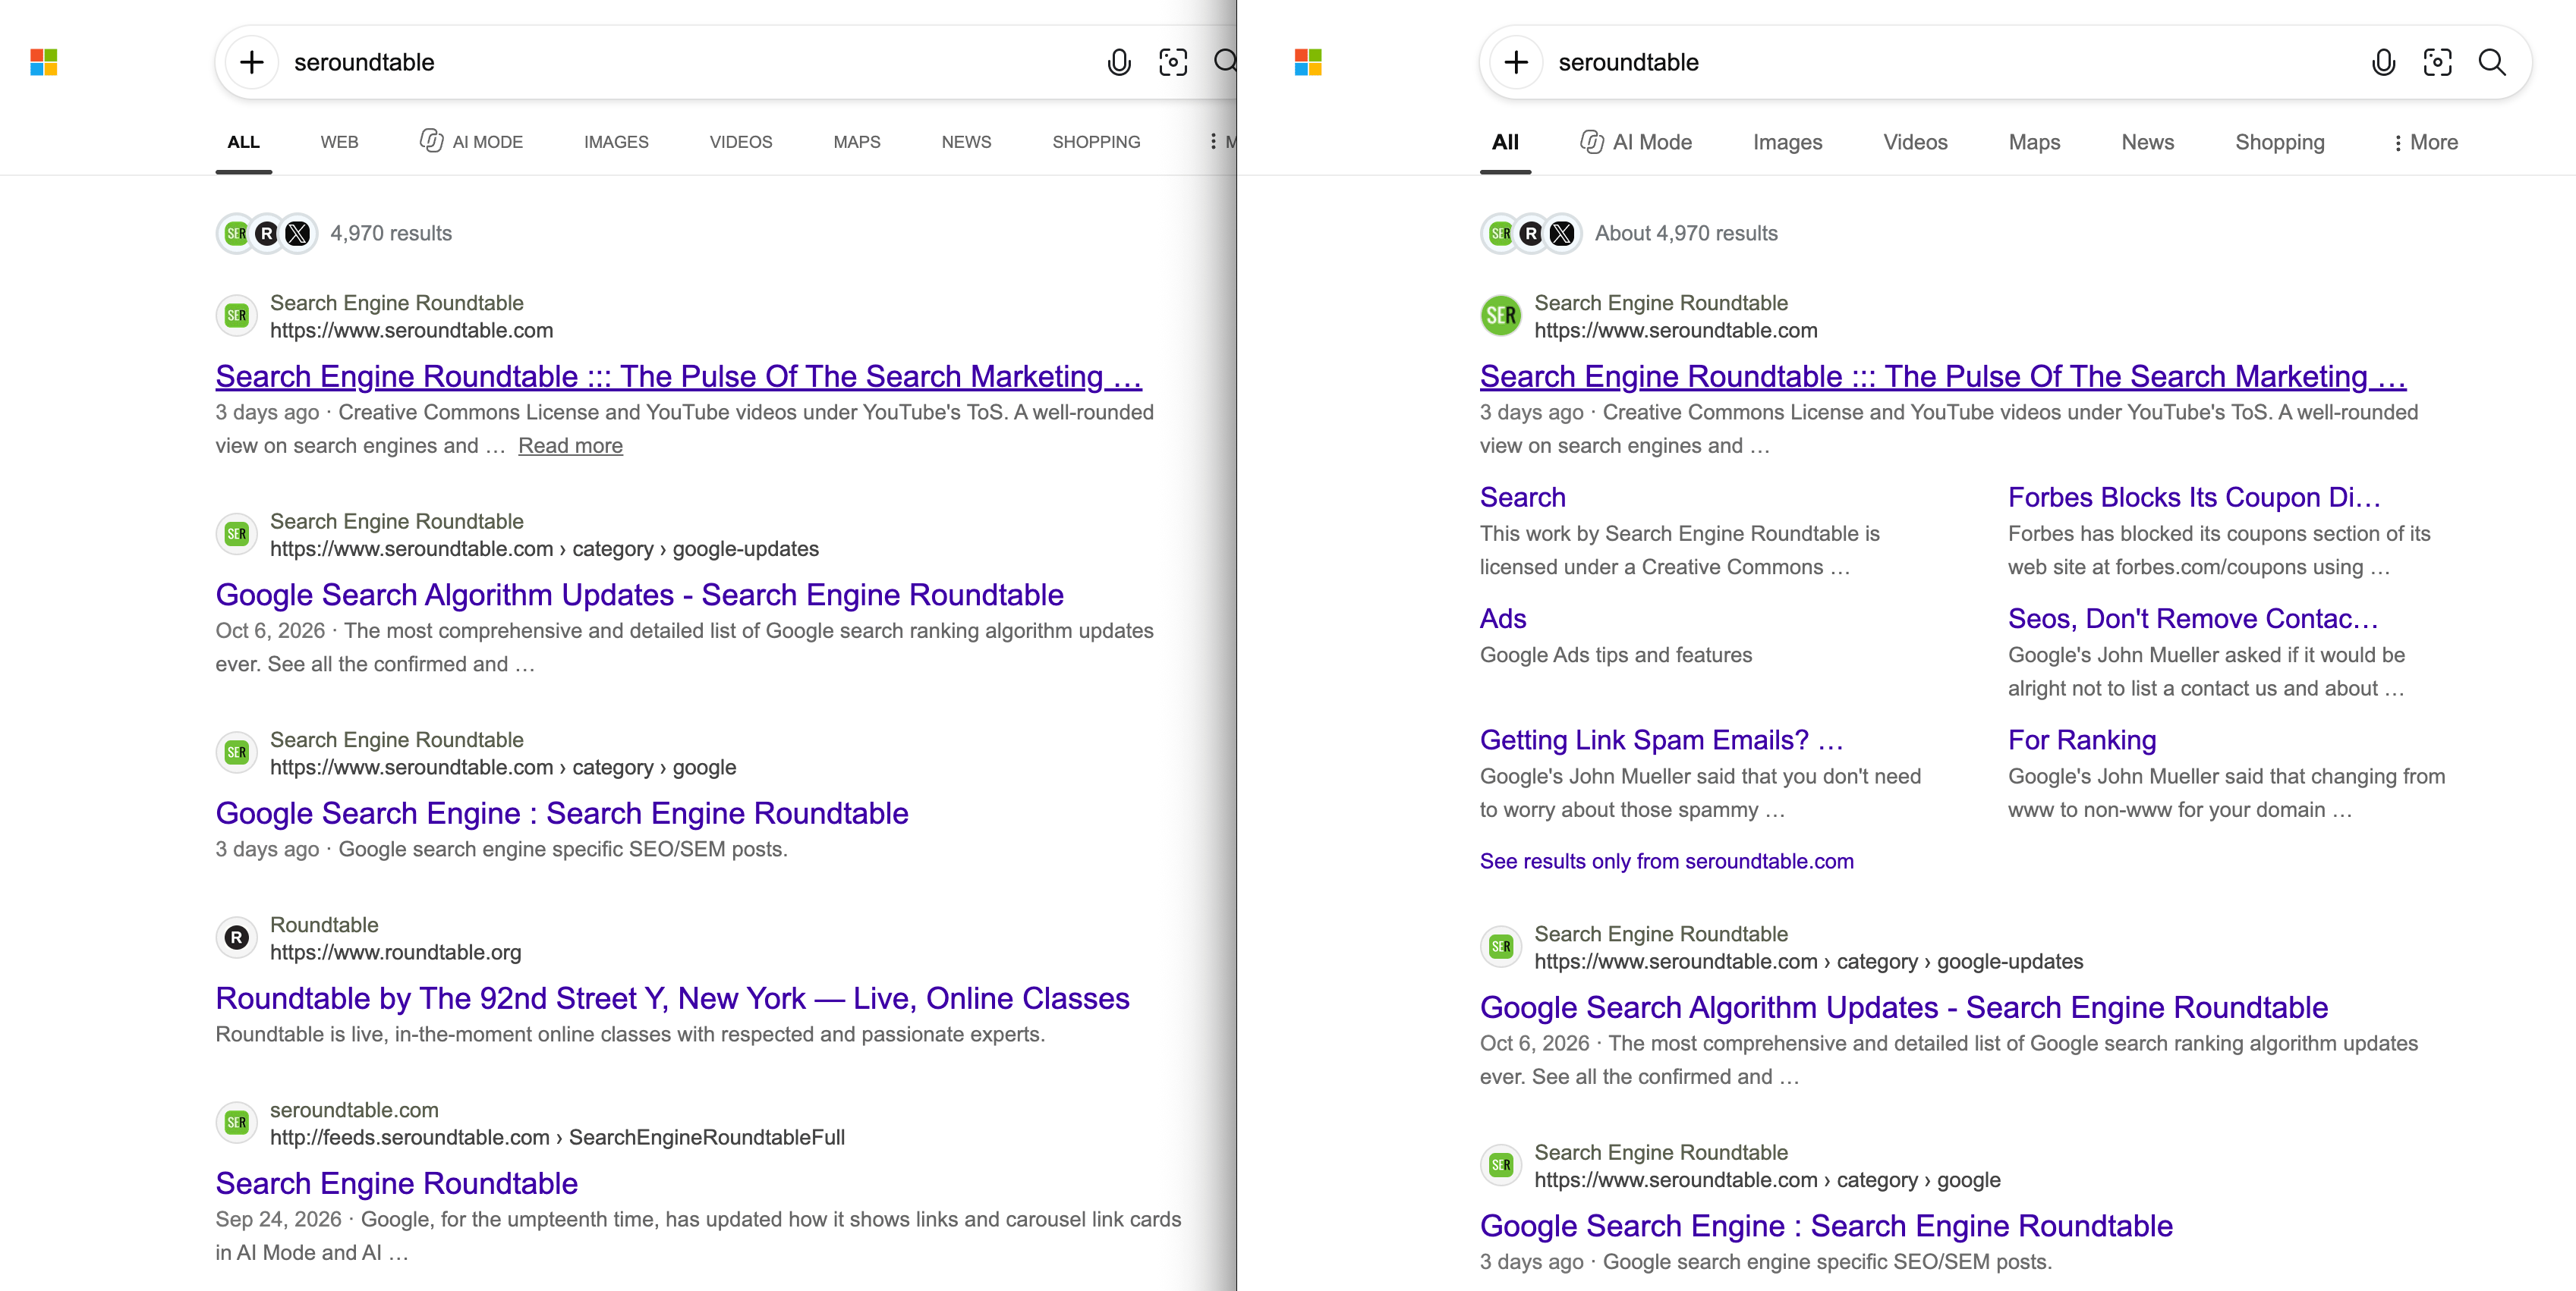2576x1291 pixels.
Task: Switch to WEB tab in left window
Action: coord(339,142)
